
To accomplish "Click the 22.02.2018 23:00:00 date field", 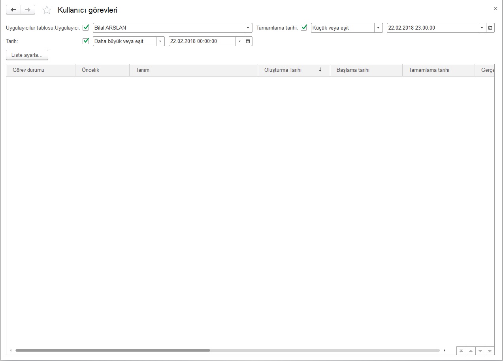I will tap(432, 28).
